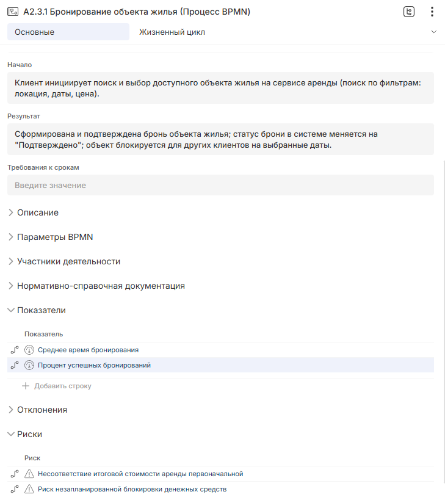Switch to the Жизненный цикл tab
Image resolution: width=445 pixels, height=500 pixels.
point(172,32)
